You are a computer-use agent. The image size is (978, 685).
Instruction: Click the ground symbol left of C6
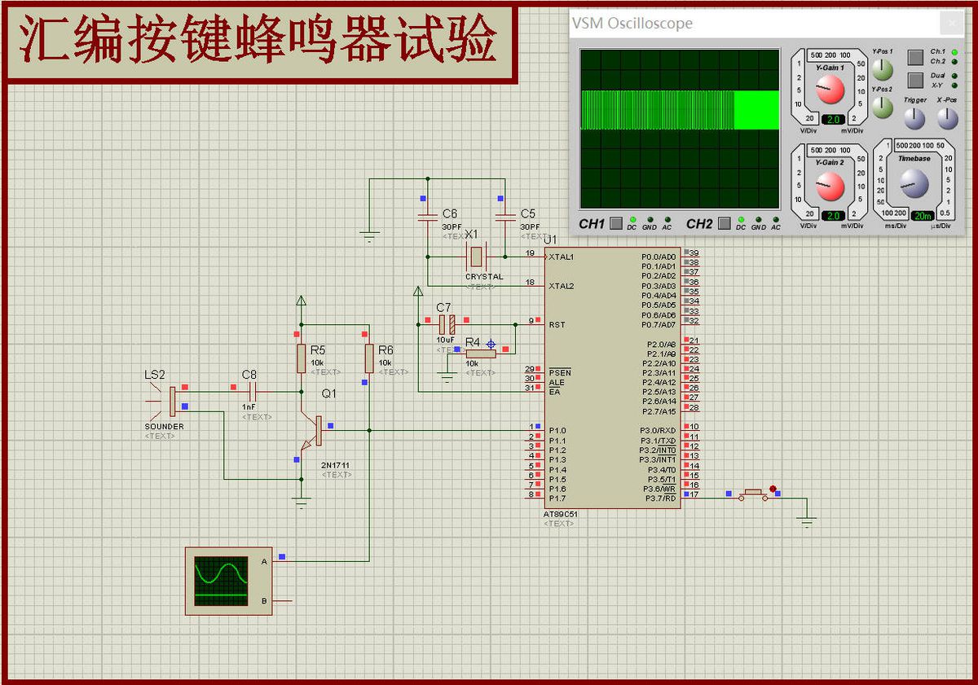click(x=370, y=237)
